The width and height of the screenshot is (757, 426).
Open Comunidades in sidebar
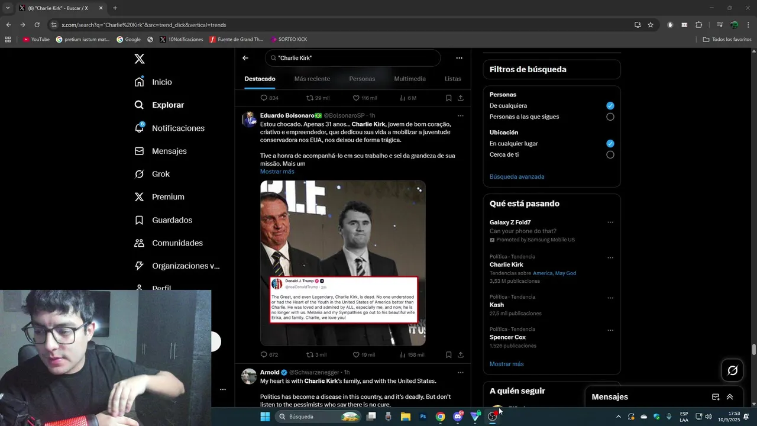(169, 243)
